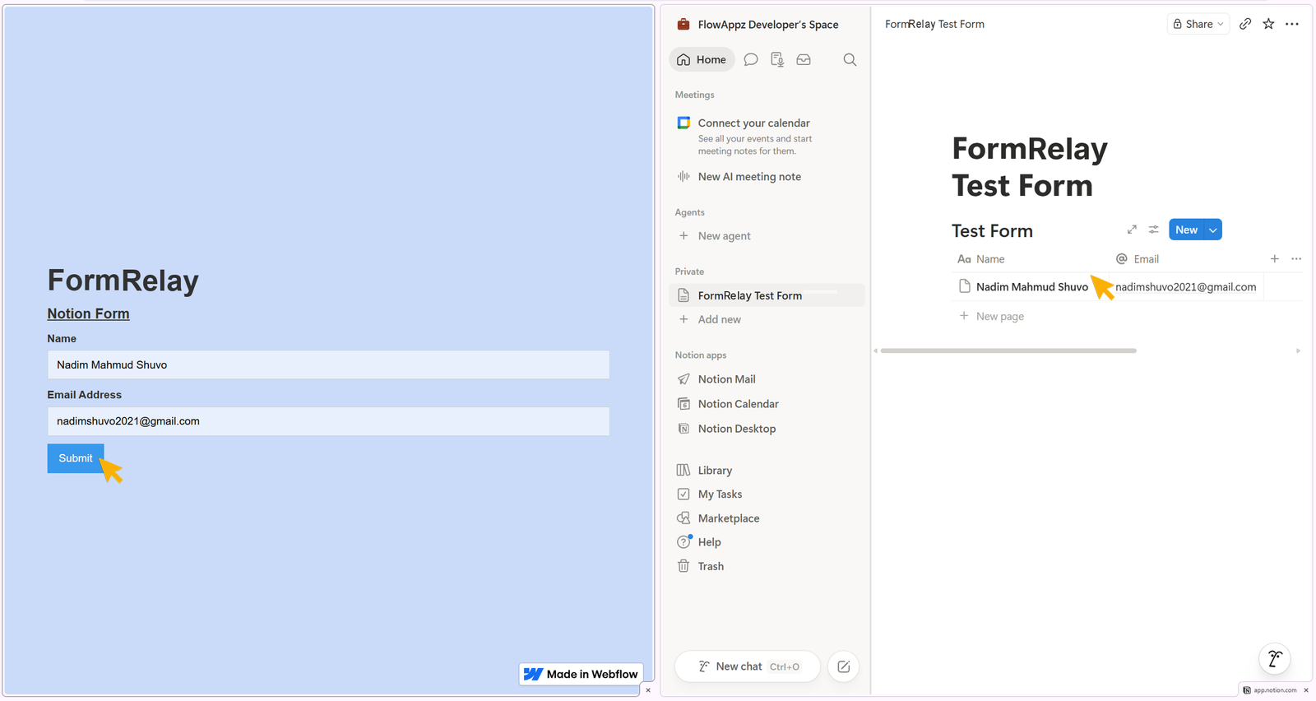Viewport: 1316px width, 701px height.
Task: Open the Share dropdown
Action: [x=1198, y=24]
